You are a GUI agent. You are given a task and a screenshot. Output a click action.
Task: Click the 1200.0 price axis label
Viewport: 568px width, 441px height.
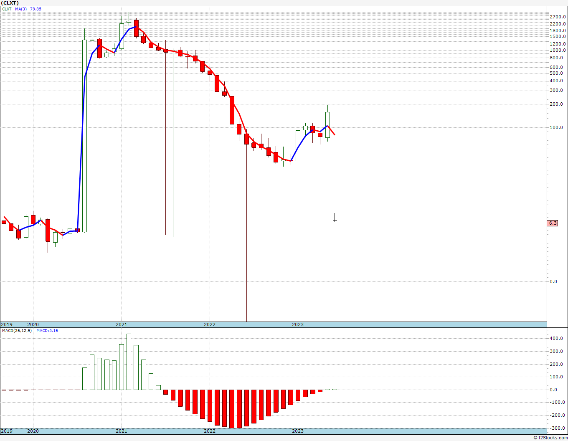(558, 44)
